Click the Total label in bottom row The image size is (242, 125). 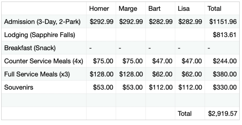click(x=185, y=114)
